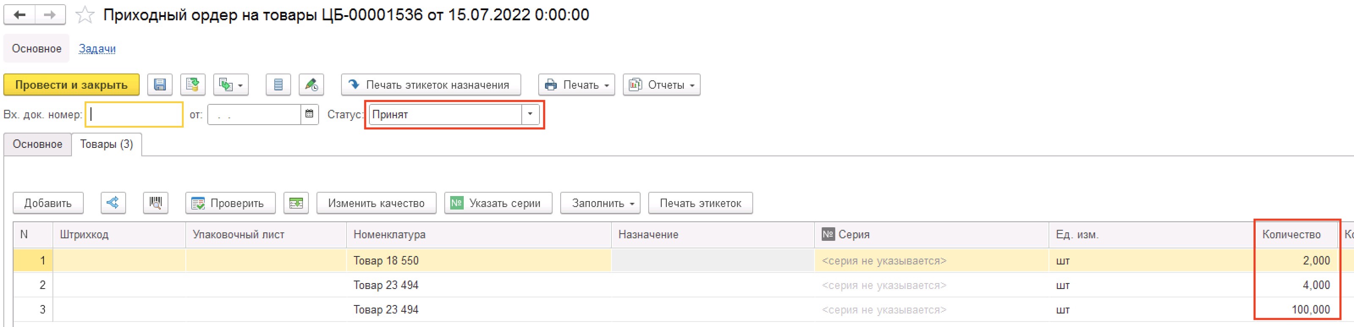The height and width of the screenshot is (327, 1354).
Task: Open the Печать dropdown menu
Action: (577, 84)
